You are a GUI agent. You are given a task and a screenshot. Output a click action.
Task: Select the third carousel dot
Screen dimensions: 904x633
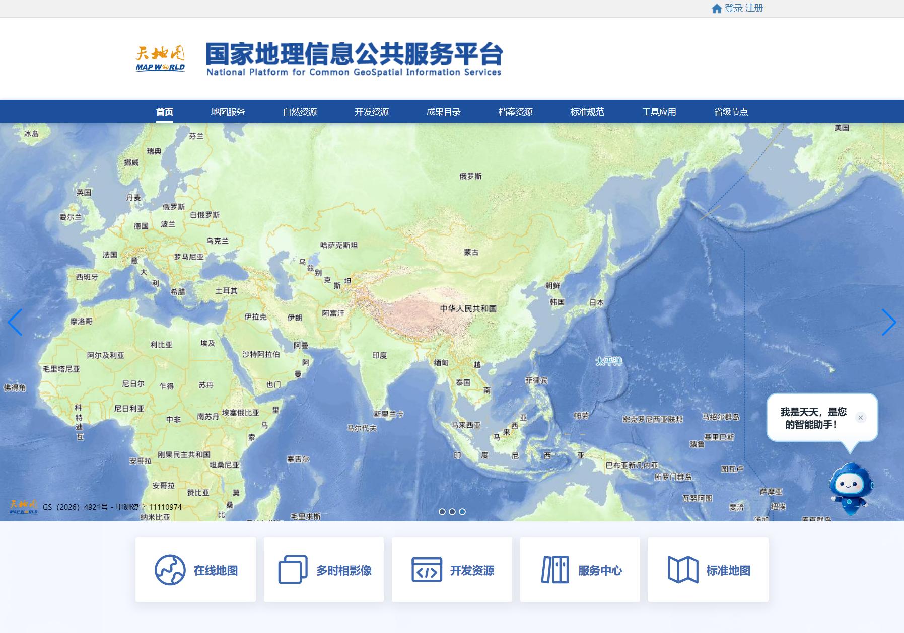[x=462, y=512]
